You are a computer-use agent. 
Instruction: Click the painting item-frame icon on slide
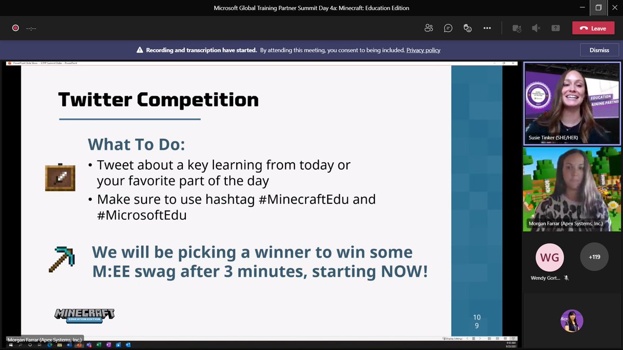pos(60,178)
